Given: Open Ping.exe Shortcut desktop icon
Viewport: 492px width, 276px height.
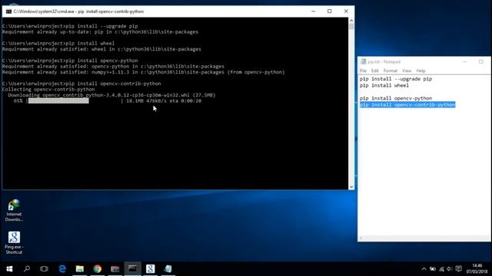Looking at the screenshot, I should point(14,243).
